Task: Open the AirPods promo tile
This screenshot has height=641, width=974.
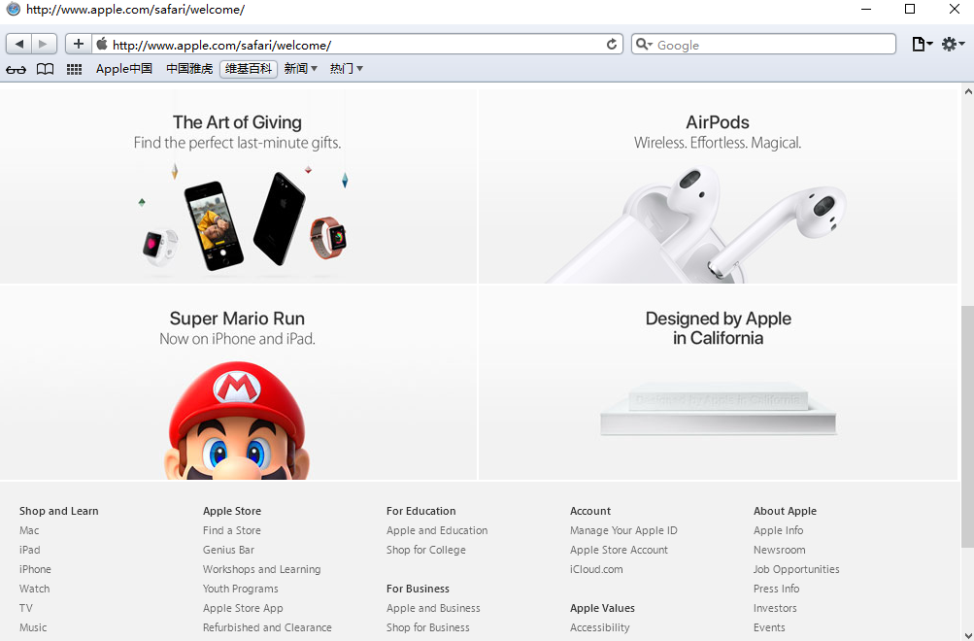Action: (x=718, y=186)
